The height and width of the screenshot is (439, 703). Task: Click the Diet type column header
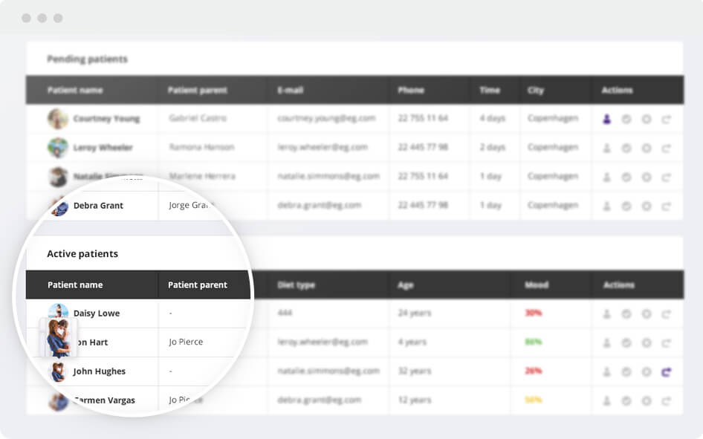point(296,284)
